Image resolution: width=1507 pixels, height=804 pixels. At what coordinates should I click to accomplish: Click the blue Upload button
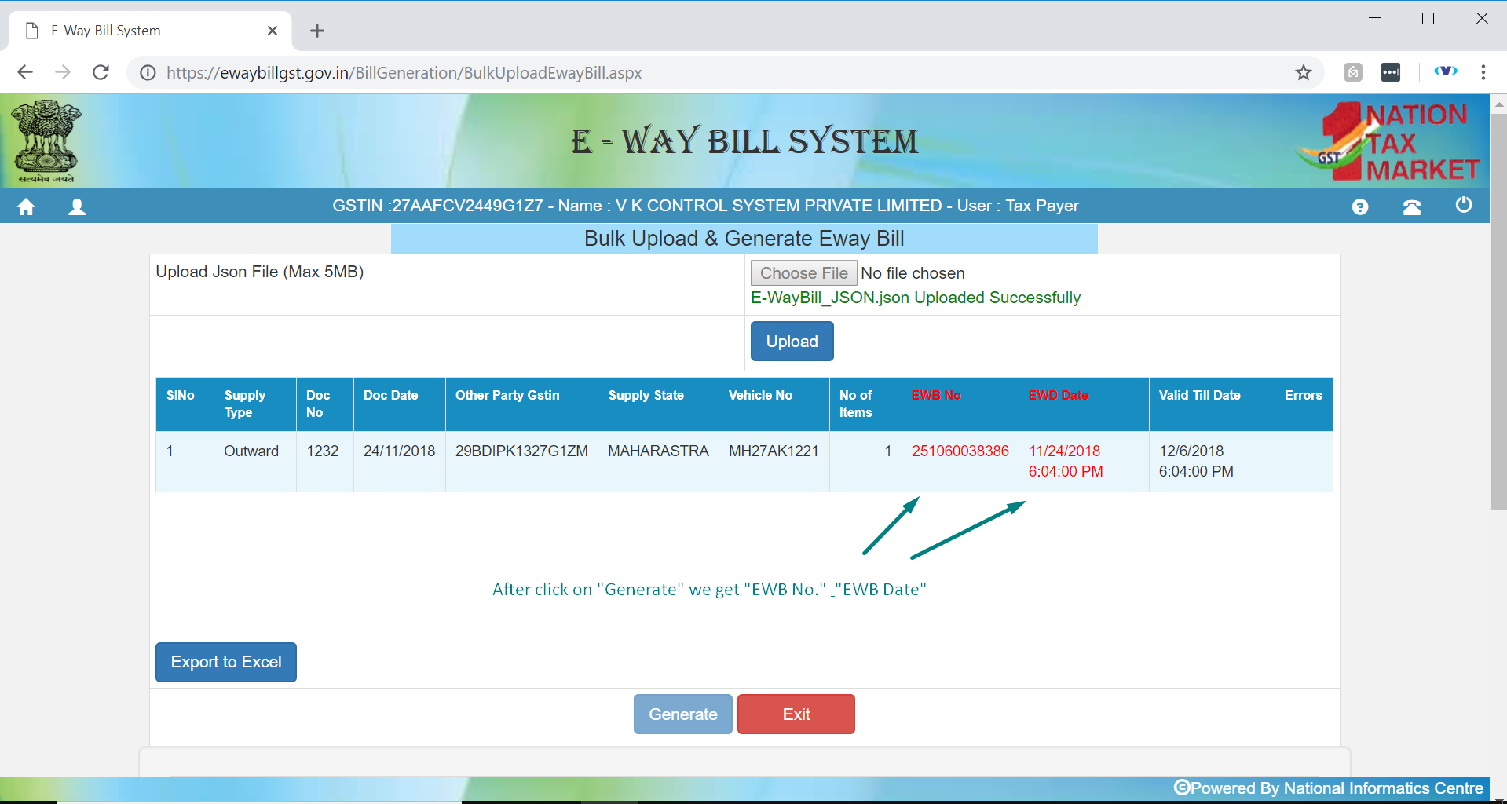[x=792, y=342]
